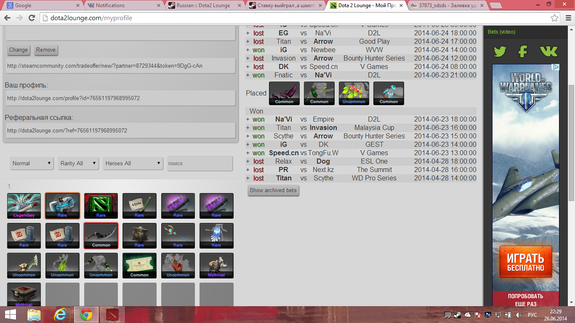Screen dimensions: 575x323
Task: Open the Facebook share icon
Action: click(x=523, y=51)
